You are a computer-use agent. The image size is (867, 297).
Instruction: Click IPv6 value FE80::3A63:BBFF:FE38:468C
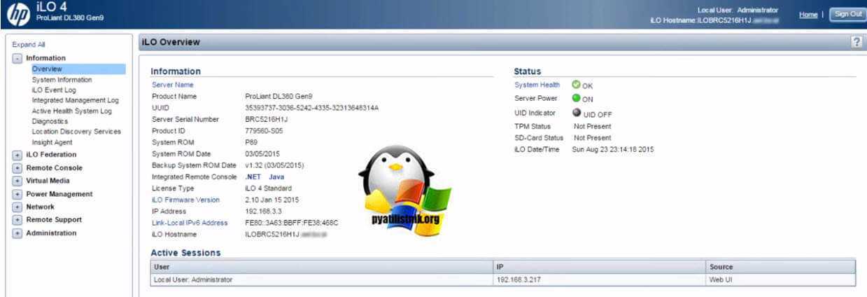tap(292, 223)
